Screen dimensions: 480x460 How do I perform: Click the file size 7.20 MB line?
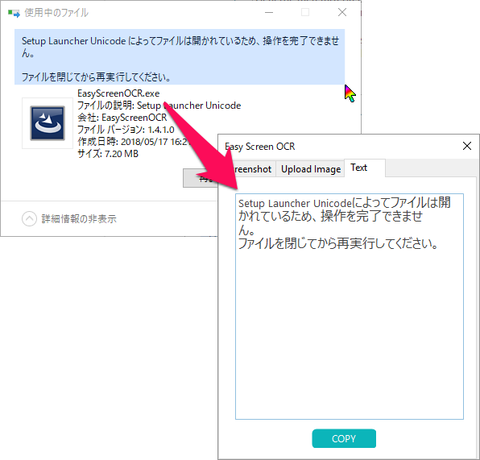108,153
